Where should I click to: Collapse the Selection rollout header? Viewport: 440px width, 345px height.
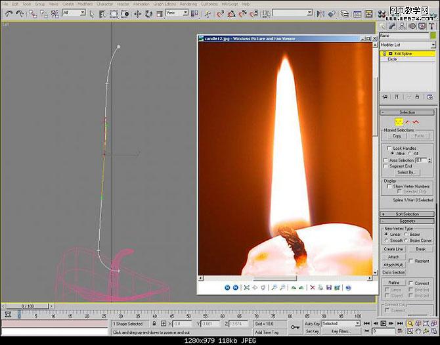click(x=407, y=112)
